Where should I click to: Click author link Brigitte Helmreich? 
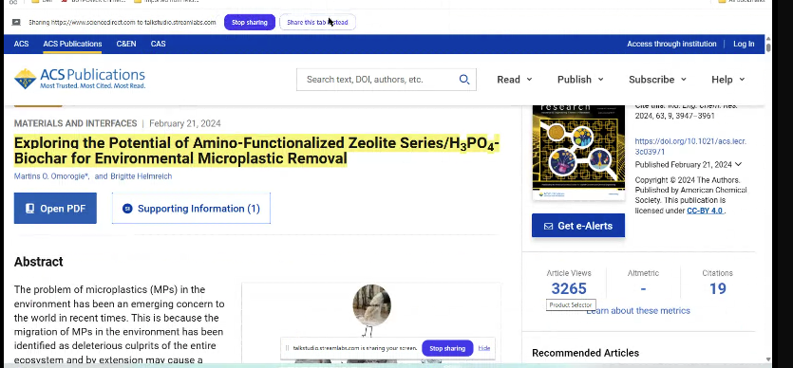coord(142,176)
